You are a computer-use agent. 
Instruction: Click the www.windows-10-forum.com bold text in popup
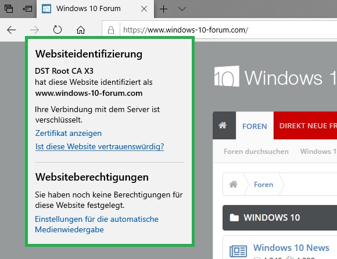[89, 93]
